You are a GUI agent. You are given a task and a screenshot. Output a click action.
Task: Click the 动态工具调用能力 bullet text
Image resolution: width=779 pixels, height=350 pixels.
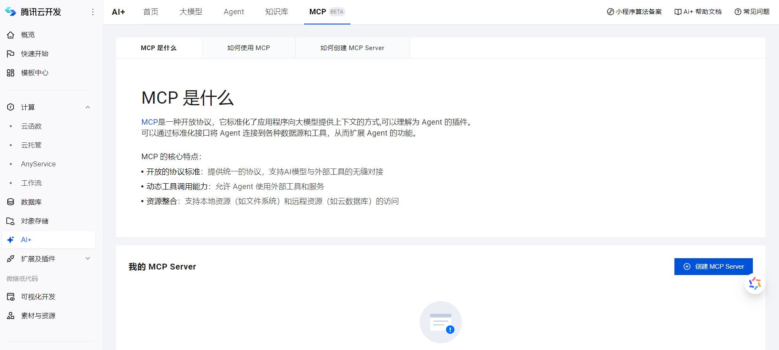[177, 187]
